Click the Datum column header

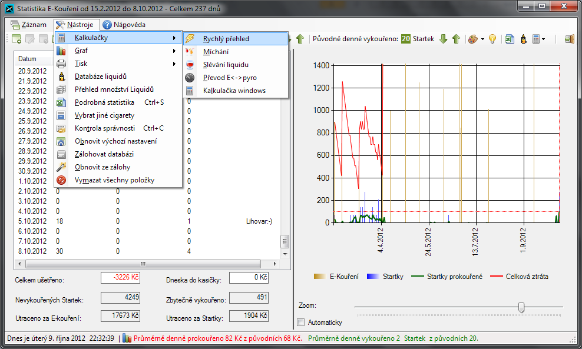34,59
